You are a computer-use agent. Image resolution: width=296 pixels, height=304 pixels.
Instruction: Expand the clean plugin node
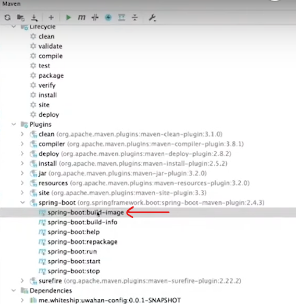coord(22,134)
